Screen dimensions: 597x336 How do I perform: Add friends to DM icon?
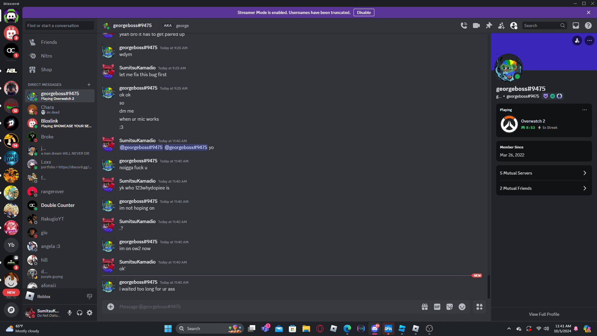(501, 26)
